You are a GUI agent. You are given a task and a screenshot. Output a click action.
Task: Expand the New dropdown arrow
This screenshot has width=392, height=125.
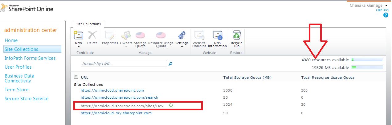(x=79, y=47)
